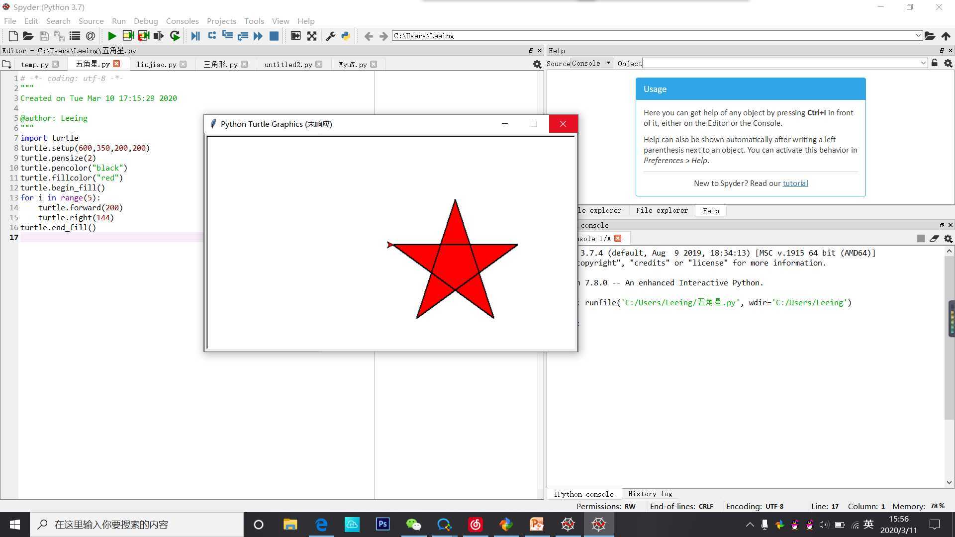Close the Help pane
The height and width of the screenshot is (537, 955).
click(951, 51)
